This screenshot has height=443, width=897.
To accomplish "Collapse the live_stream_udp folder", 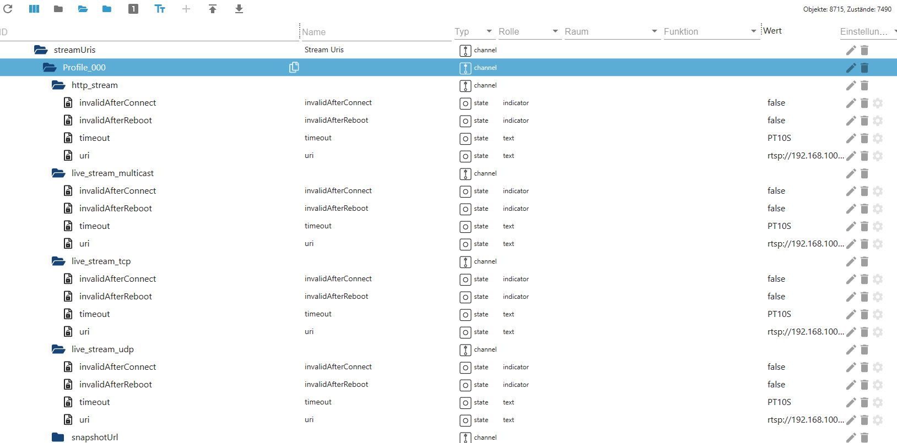I will pos(58,349).
